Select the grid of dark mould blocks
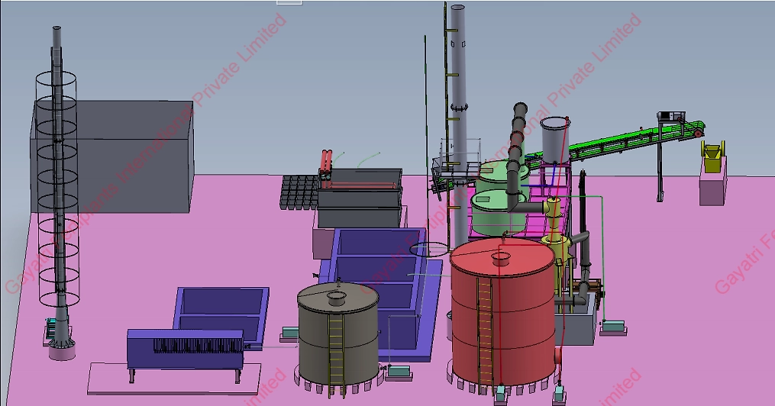Viewport: 775px width, 406px height. tap(299, 192)
